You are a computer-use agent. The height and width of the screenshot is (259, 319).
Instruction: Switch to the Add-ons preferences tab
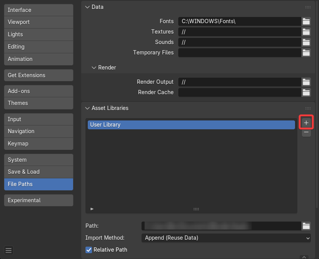pyautogui.click(x=38, y=91)
